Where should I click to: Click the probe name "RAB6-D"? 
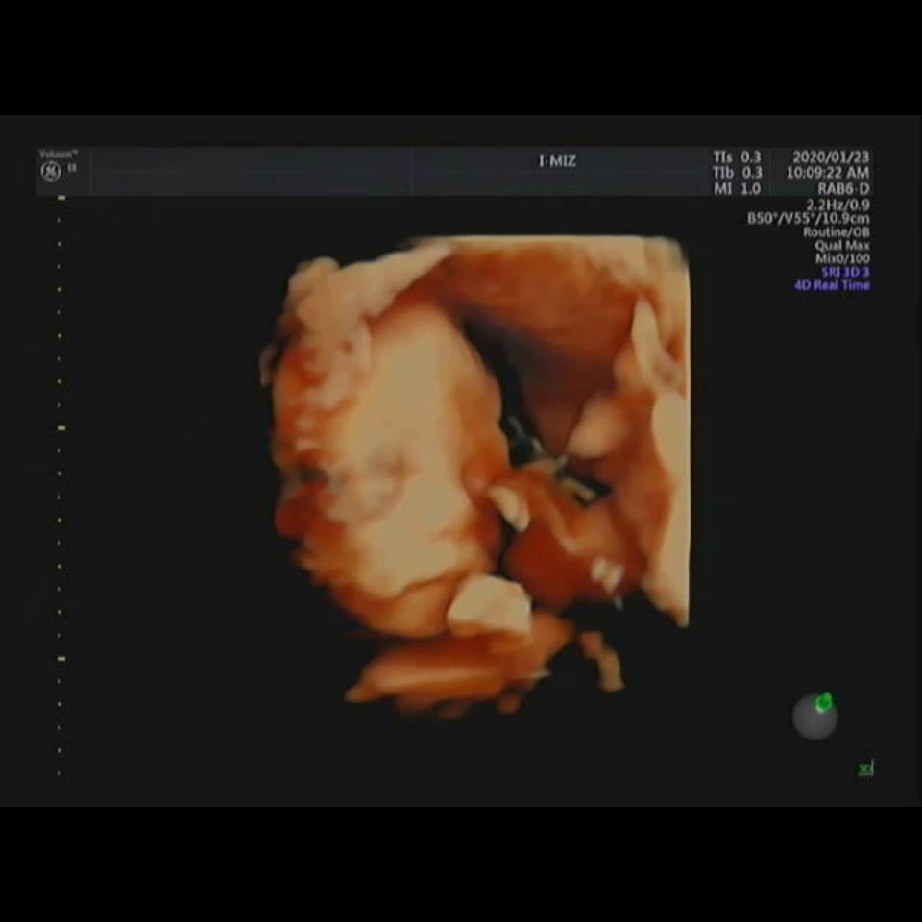[x=843, y=189]
